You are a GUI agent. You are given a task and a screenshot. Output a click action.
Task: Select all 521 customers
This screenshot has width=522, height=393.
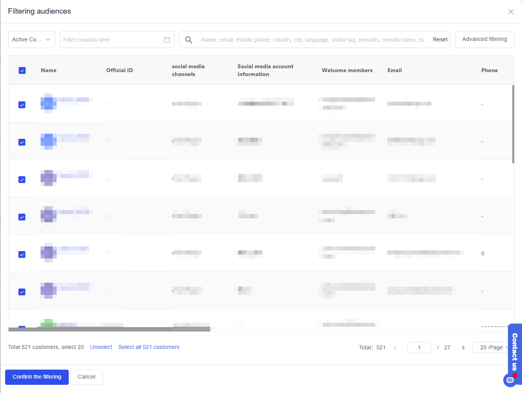tap(149, 347)
